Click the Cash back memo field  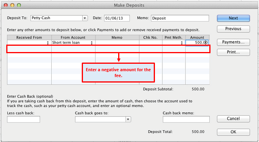click(x=186, y=119)
